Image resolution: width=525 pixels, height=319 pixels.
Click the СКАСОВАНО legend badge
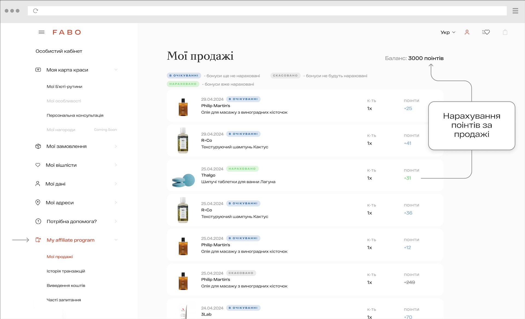coord(285,76)
